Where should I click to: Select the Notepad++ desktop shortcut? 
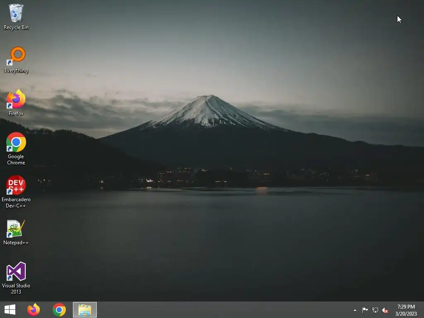(x=16, y=232)
